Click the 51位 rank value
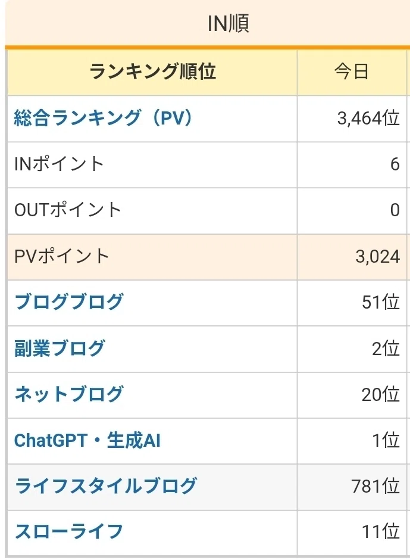The width and height of the screenshot is (410, 560). coord(380,302)
